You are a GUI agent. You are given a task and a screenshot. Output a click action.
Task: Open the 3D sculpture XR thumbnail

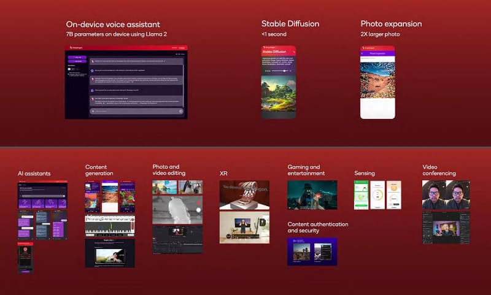pyautogui.click(x=244, y=195)
